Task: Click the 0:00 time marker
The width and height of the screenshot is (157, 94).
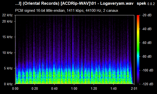Action: 15,89
